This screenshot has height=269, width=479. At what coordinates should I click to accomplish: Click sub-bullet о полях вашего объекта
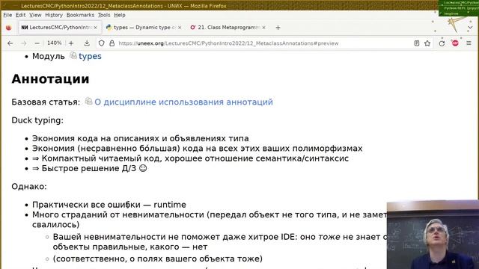click(x=158, y=259)
